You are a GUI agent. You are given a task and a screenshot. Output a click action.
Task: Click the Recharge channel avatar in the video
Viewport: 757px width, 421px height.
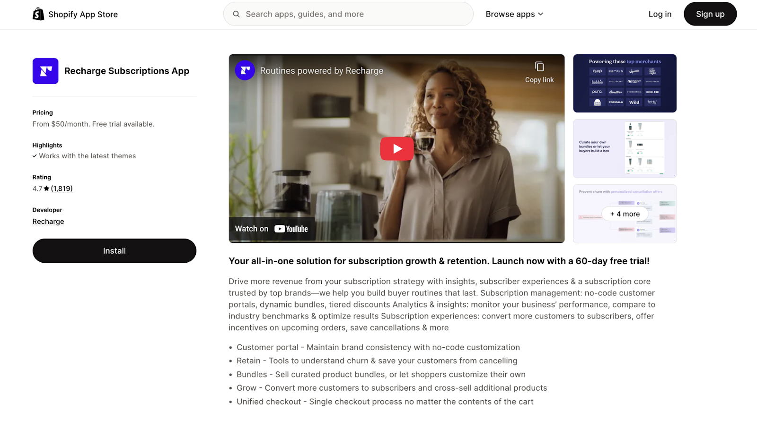[x=245, y=70]
